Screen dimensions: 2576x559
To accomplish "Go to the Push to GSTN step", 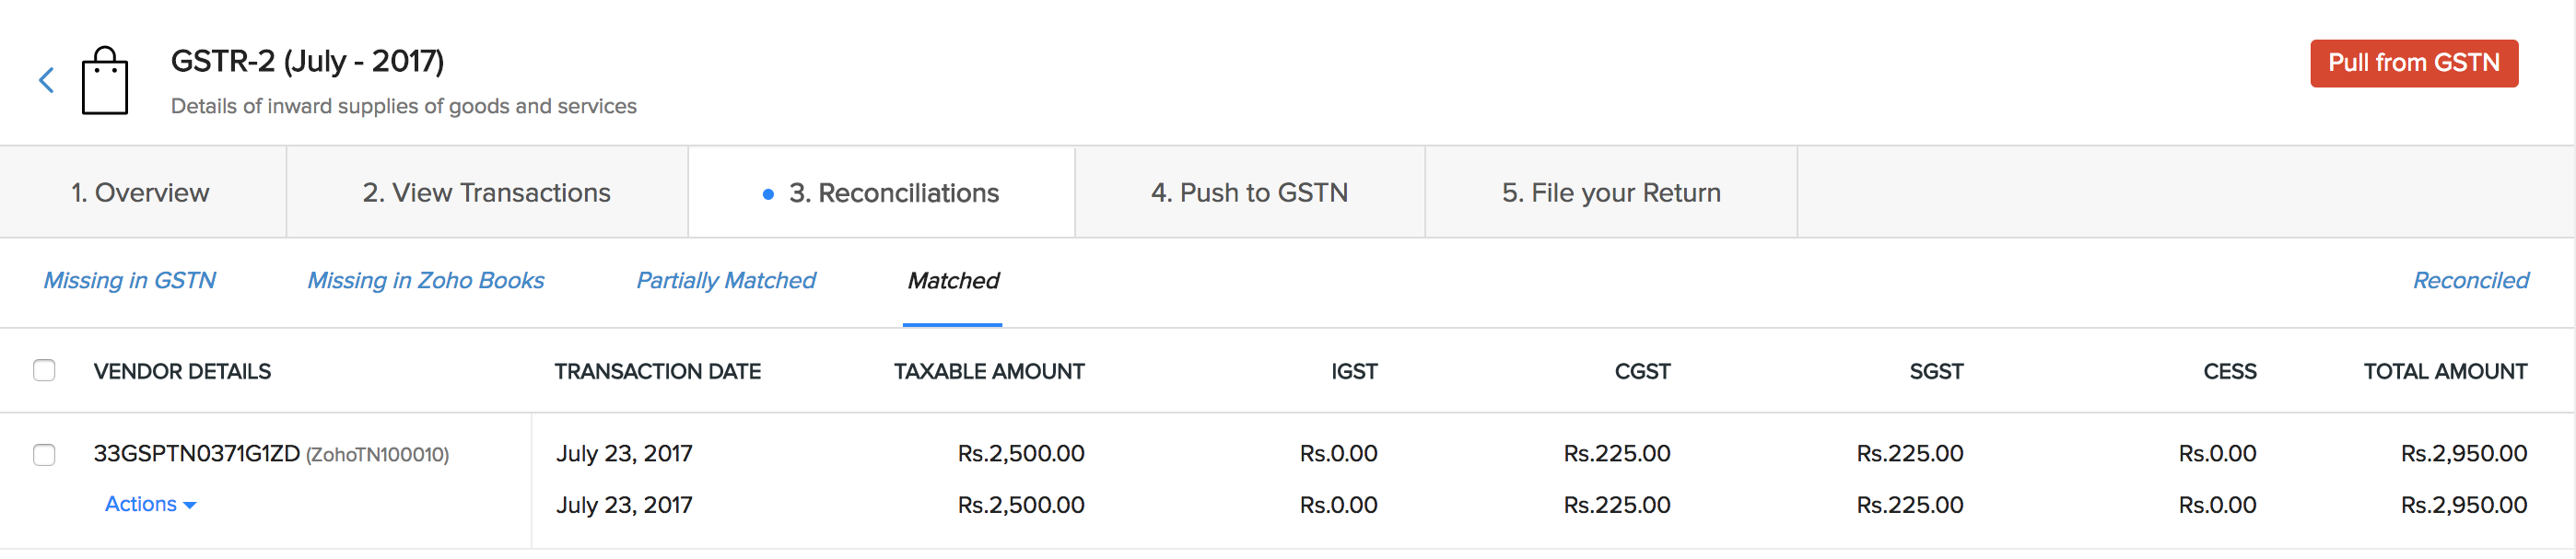I will click(x=1250, y=192).
